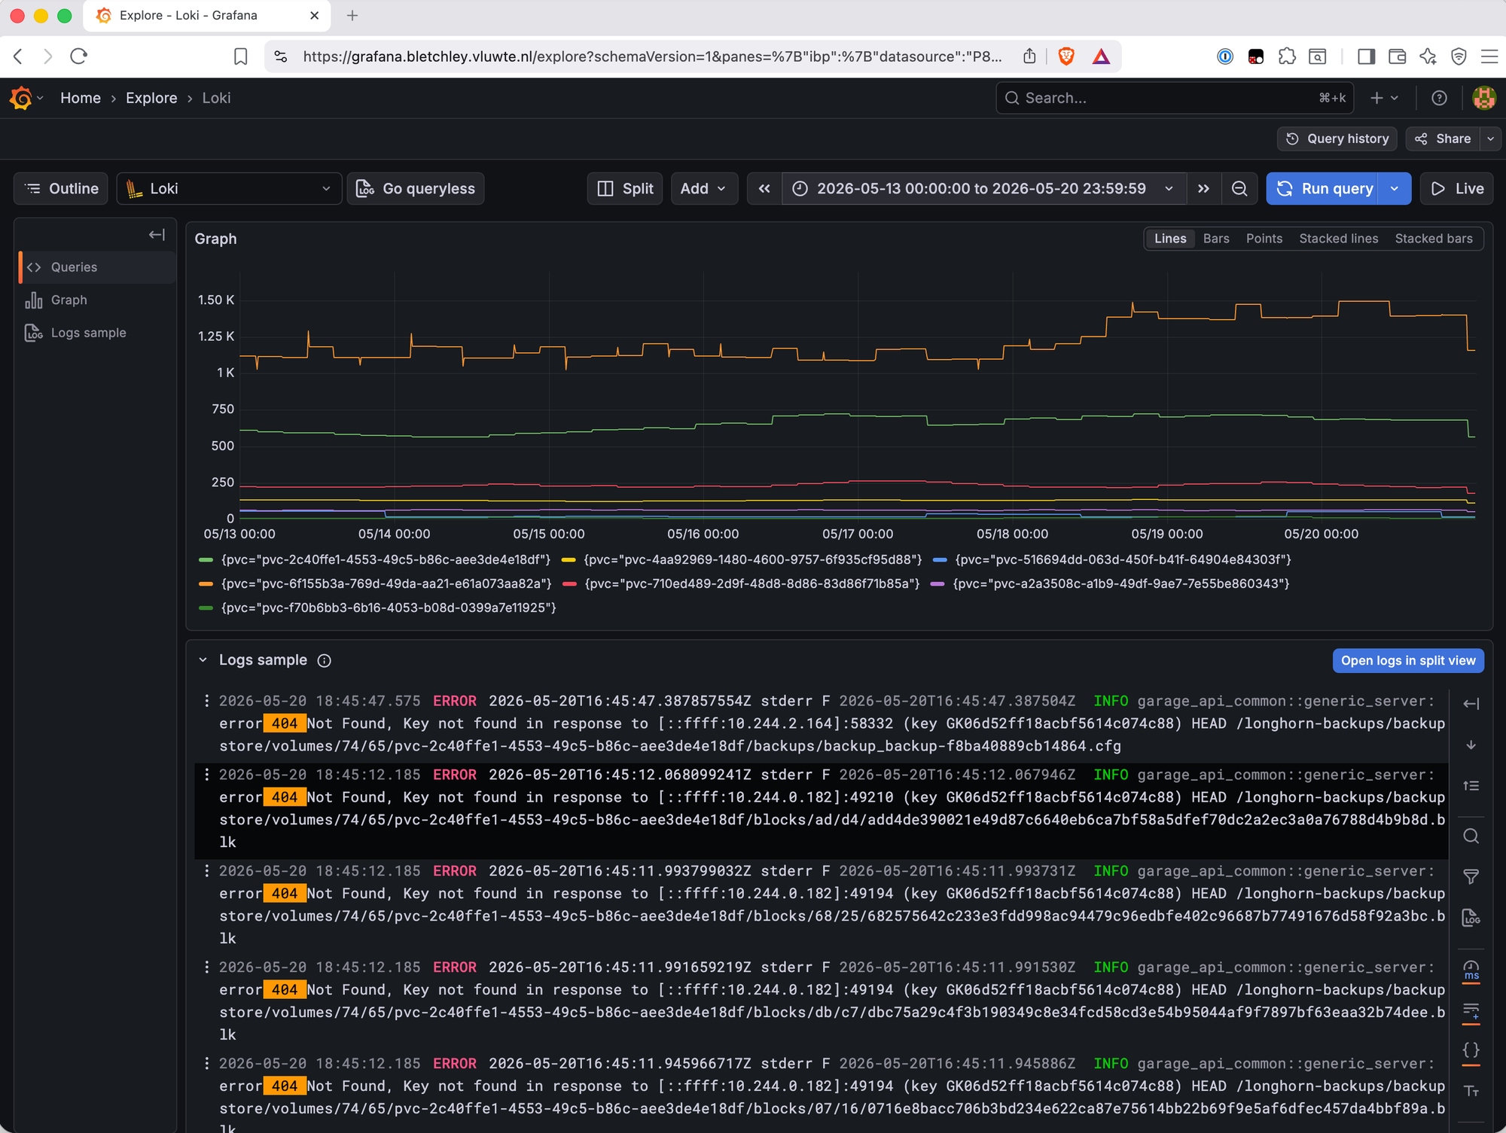Open Run query refresh interval dropdown arrow
1506x1133 pixels.
point(1395,188)
